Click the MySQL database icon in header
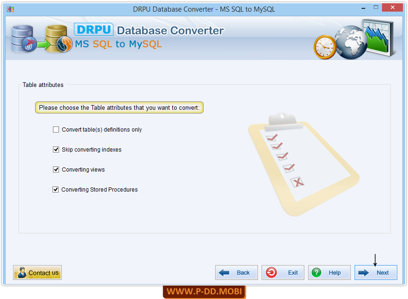Screen dimensions: 408x299 [59, 39]
